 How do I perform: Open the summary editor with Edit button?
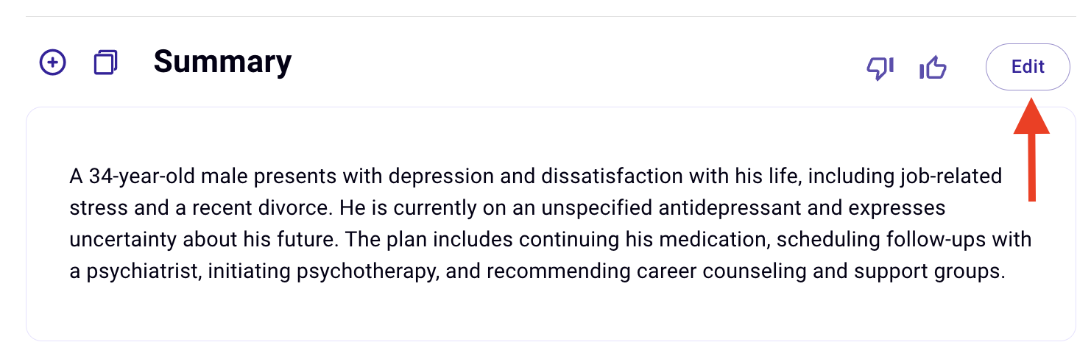tap(1028, 67)
